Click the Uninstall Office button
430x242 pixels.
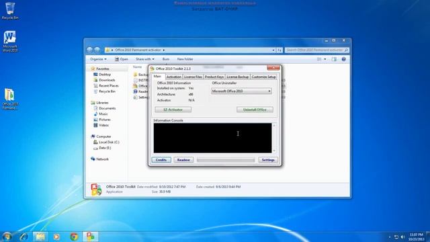tap(255, 110)
